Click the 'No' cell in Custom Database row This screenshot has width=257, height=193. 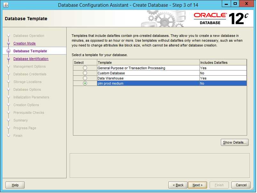223,73
